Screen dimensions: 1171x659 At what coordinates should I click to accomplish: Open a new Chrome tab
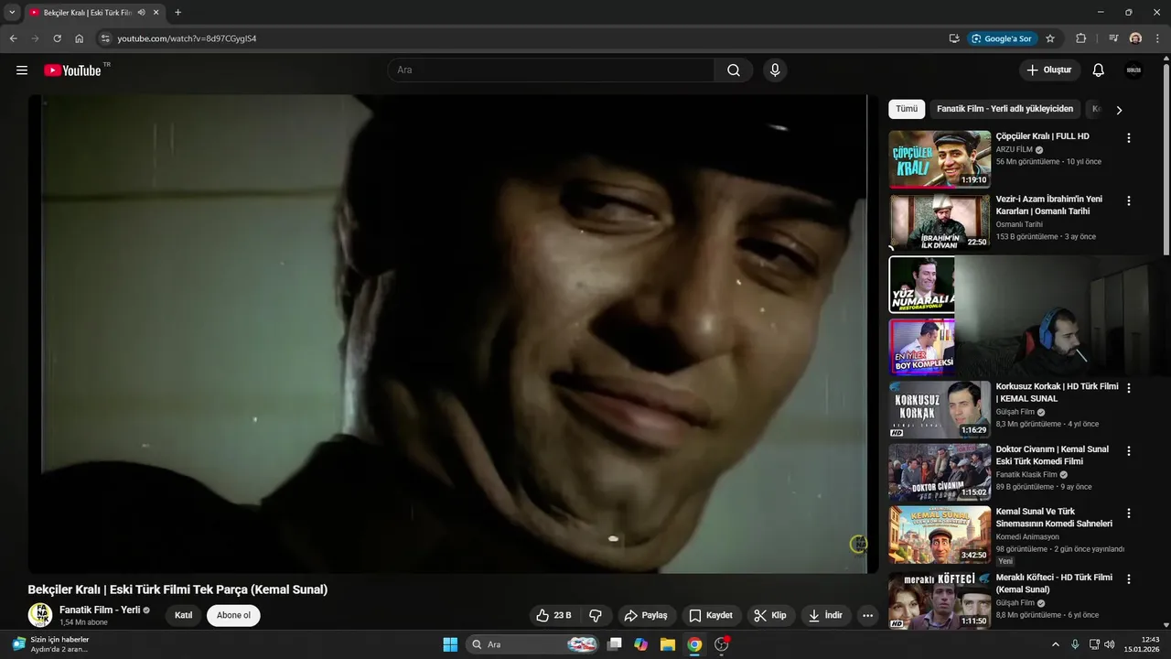(177, 13)
